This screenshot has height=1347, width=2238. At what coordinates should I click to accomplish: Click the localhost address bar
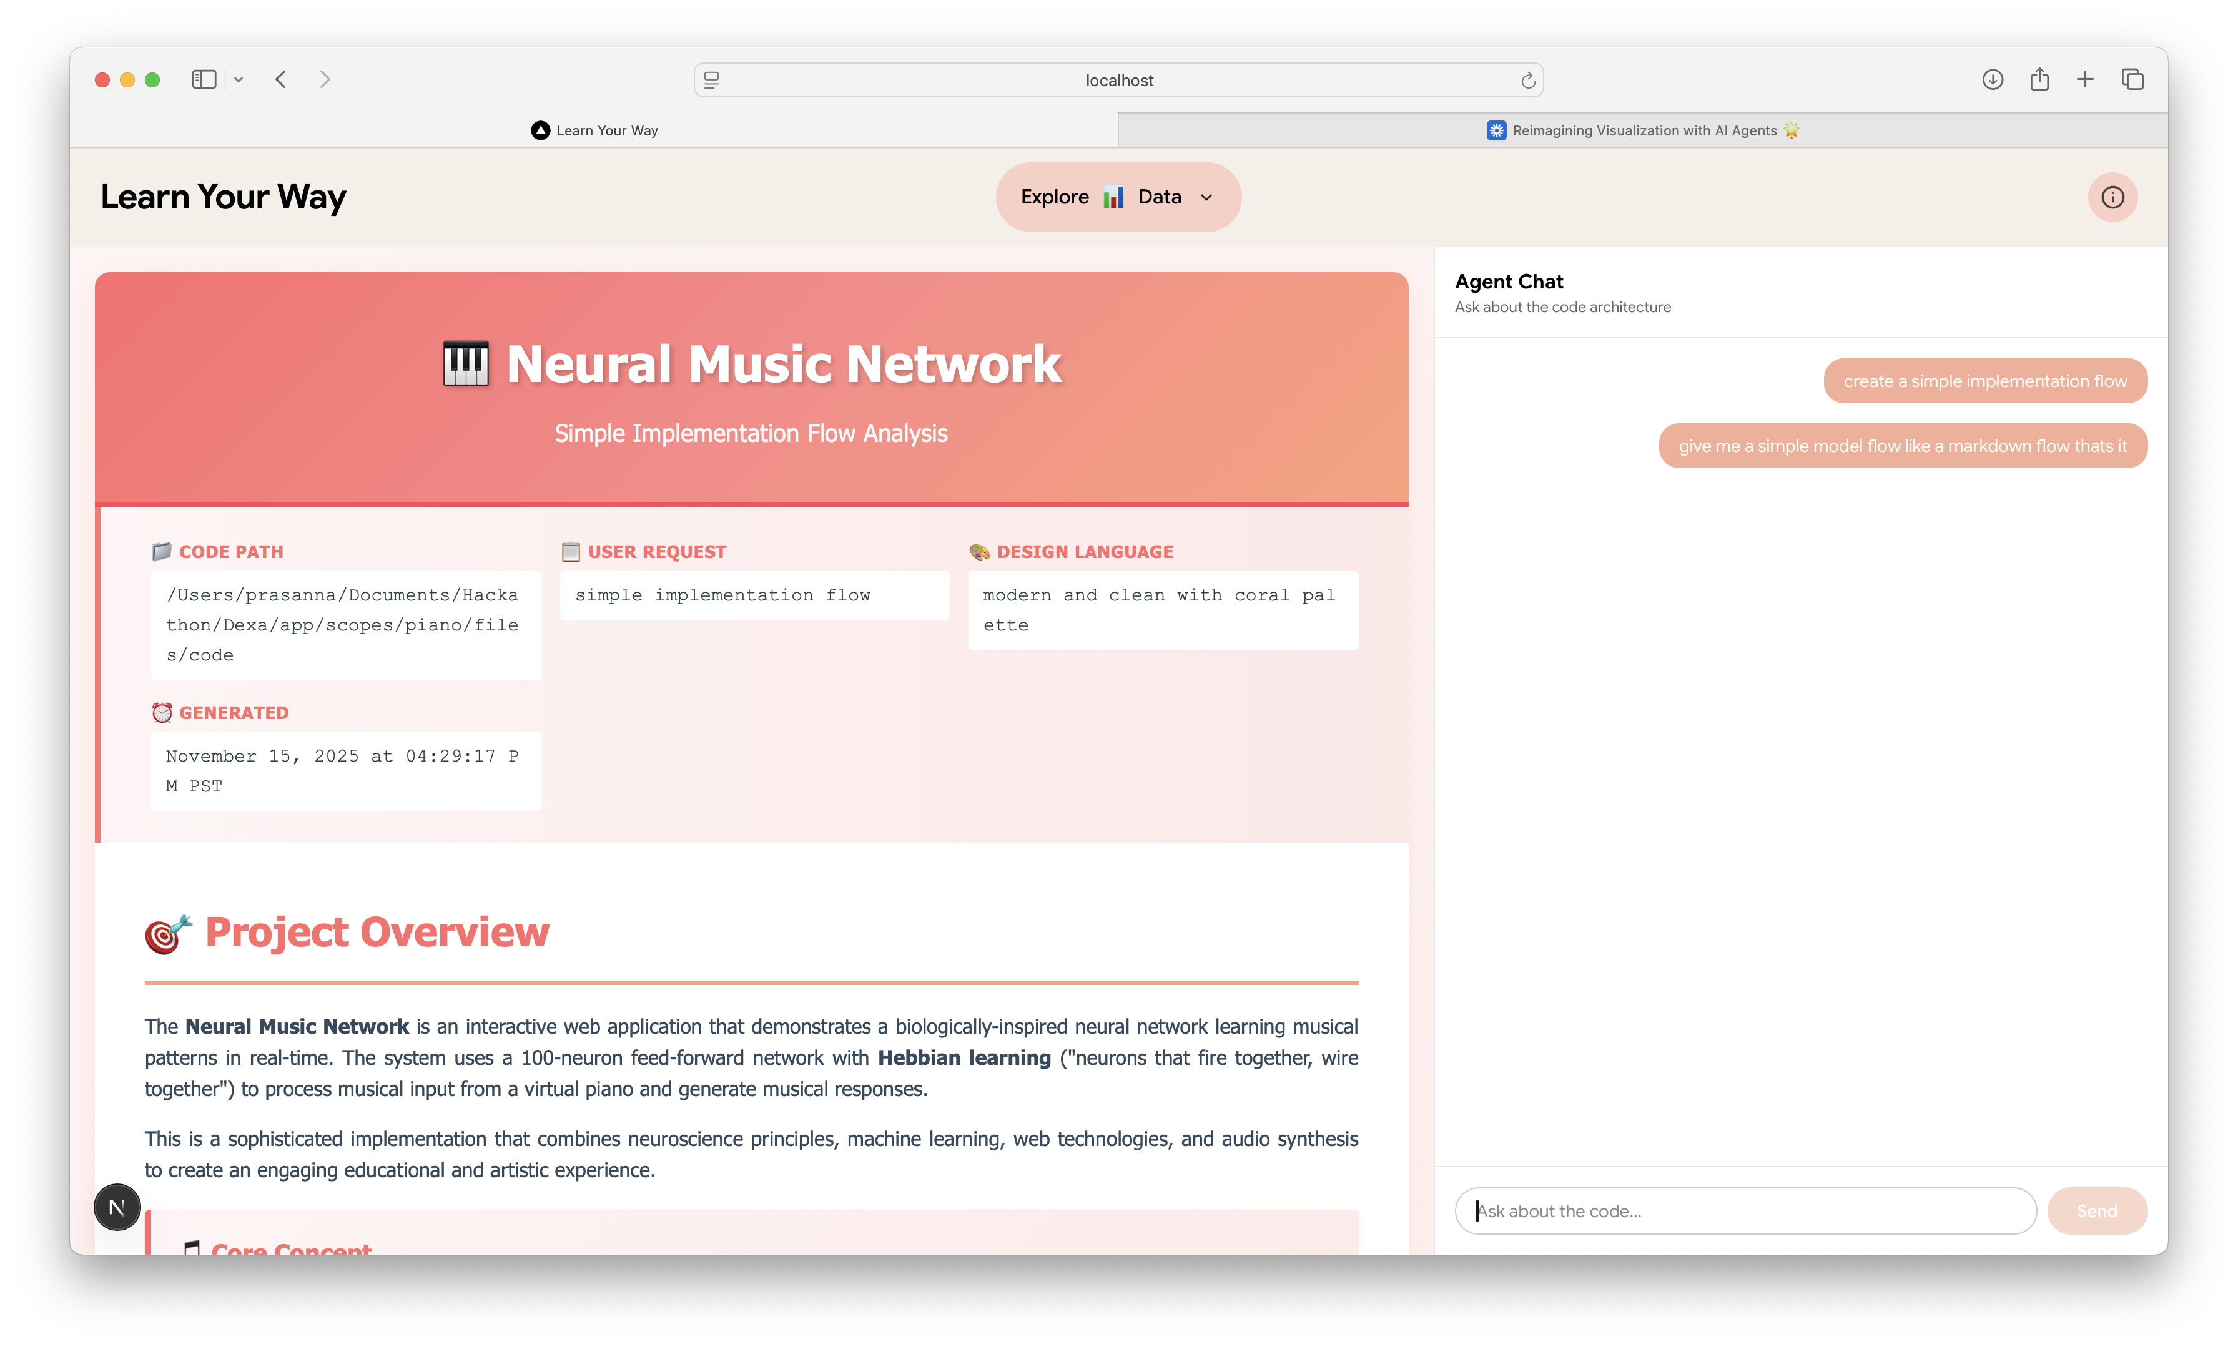(x=1118, y=81)
